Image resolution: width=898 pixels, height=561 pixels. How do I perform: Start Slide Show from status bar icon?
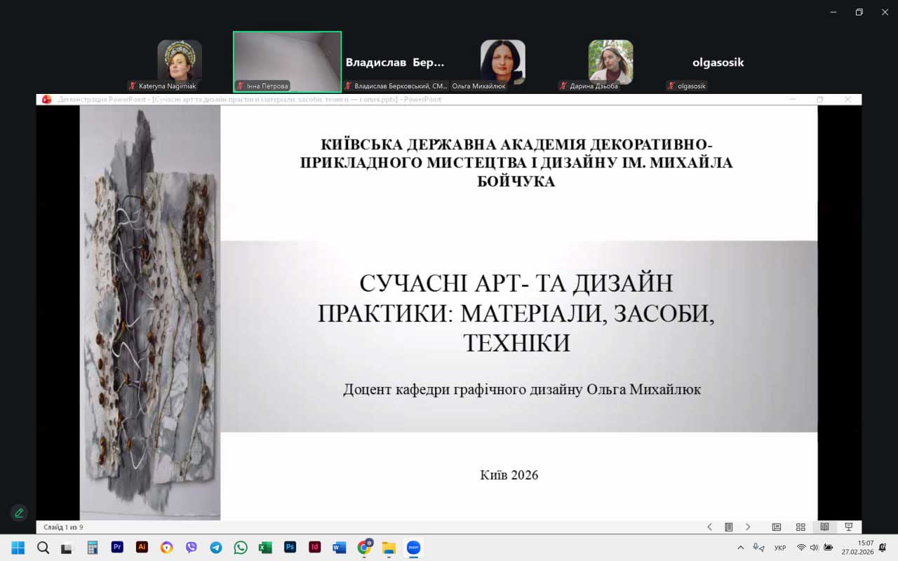[848, 527]
